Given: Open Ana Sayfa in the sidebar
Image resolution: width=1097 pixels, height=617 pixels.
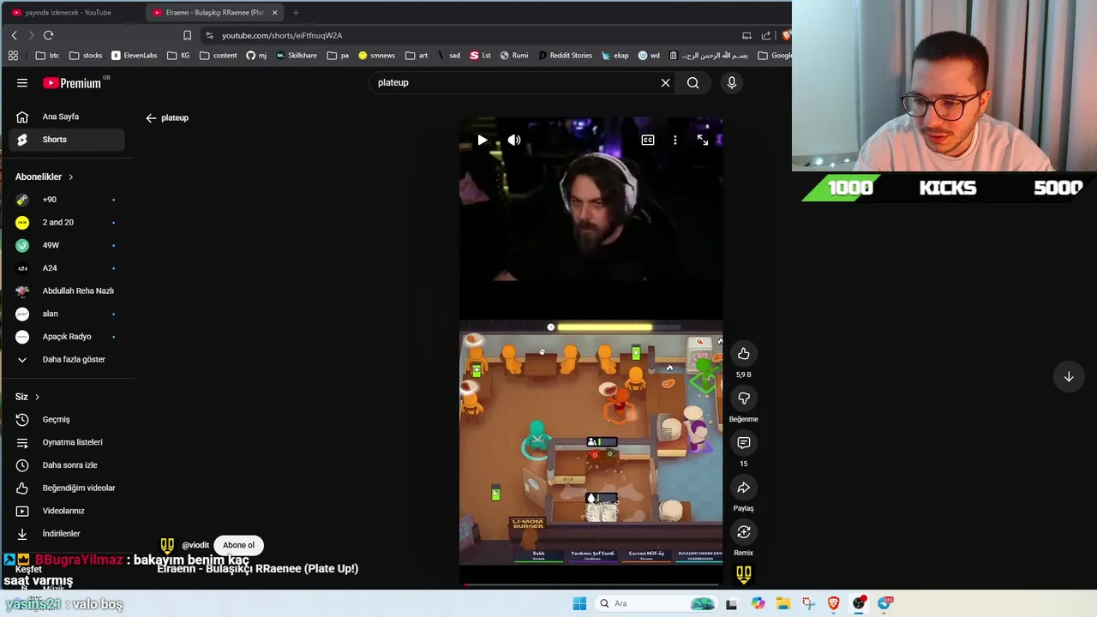Looking at the screenshot, I should coord(67,117).
